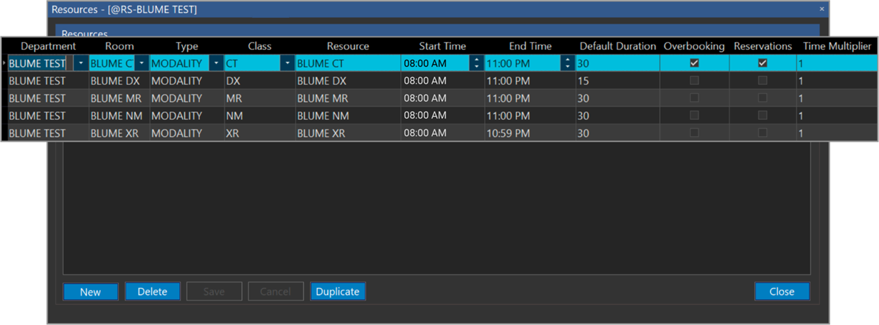
Task: Tick Reservations checkbox for BLUME MR
Action: coord(762,98)
